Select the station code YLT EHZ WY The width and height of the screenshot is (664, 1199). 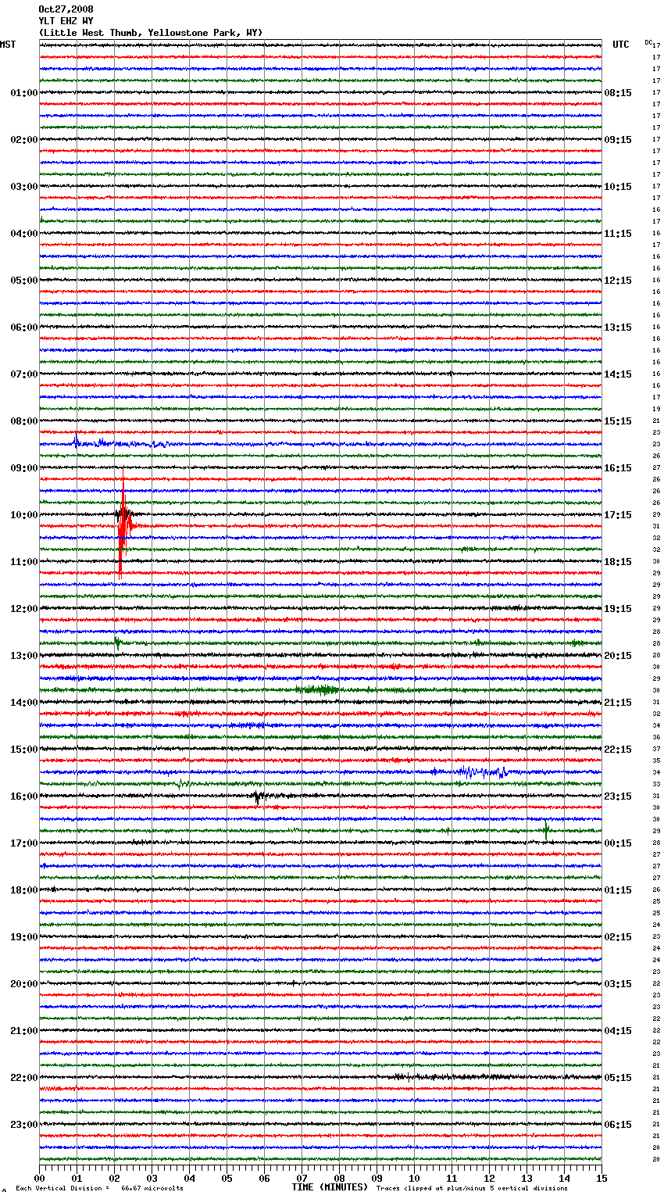pos(66,21)
